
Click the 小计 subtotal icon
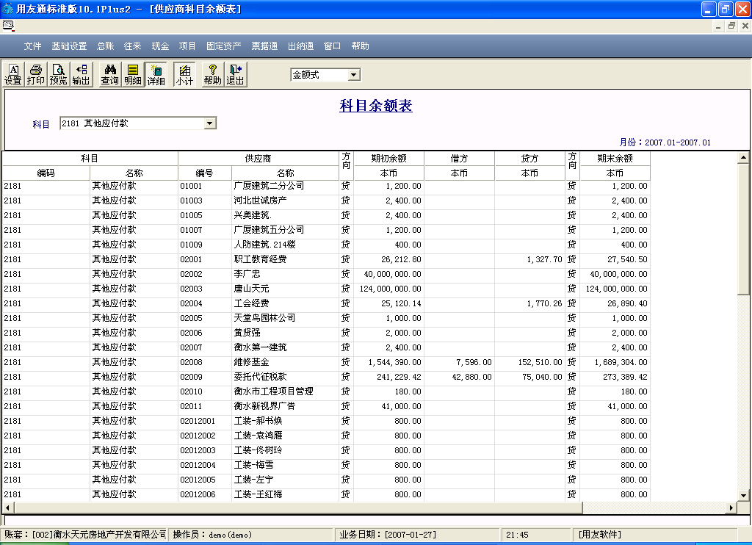point(184,74)
